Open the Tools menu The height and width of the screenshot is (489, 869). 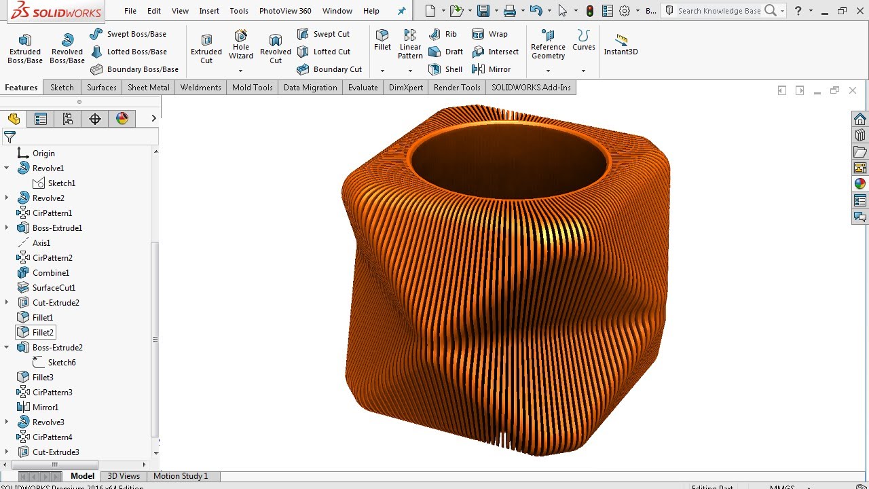tap(239, 11)
